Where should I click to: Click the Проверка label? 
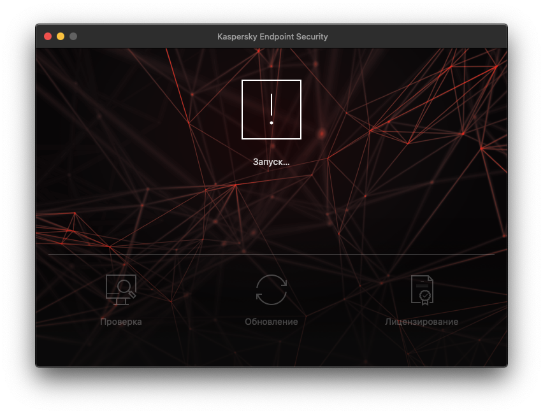[x=121, y=322]
